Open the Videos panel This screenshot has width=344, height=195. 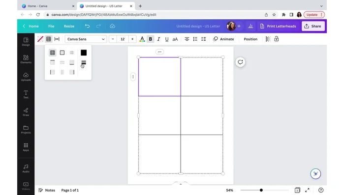pos(26,186)
